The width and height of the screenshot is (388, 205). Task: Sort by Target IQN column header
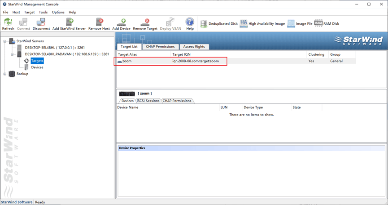pyautogui.click(x=239, y=54)
